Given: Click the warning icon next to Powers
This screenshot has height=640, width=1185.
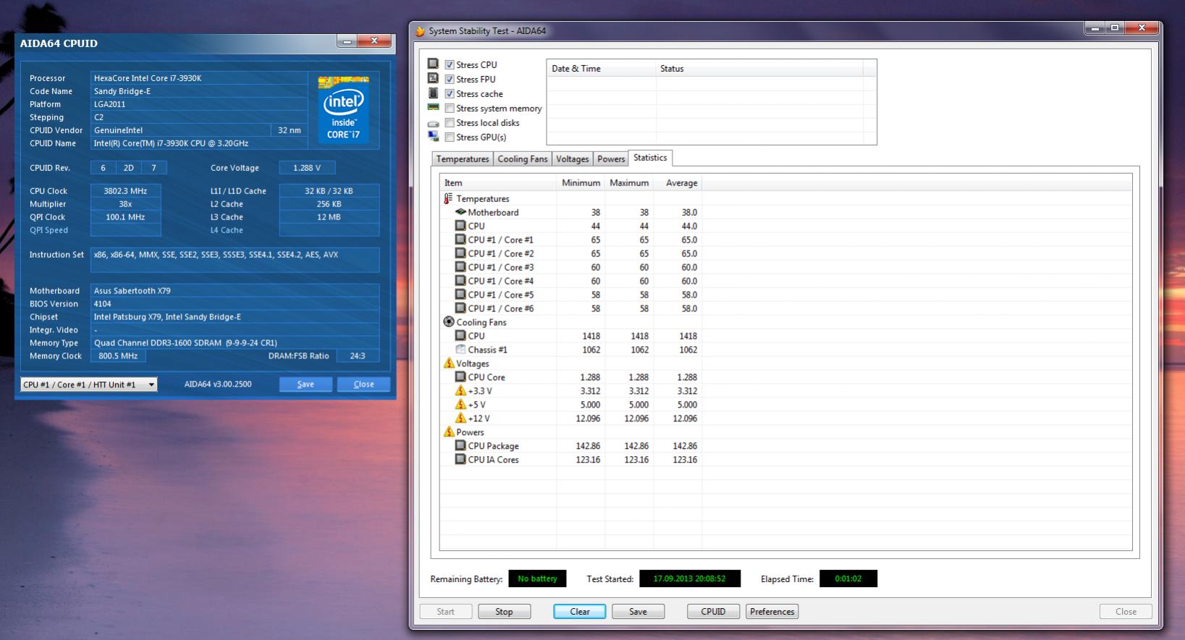Looking at the screenshot, I should 449,432.
